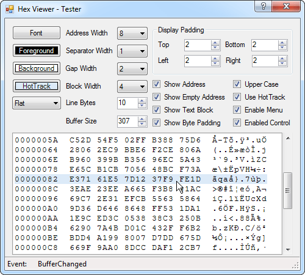Screen dimensions: 305x275
Task: Click the Line Bytes value field
Action: click(x=127, y=103)
